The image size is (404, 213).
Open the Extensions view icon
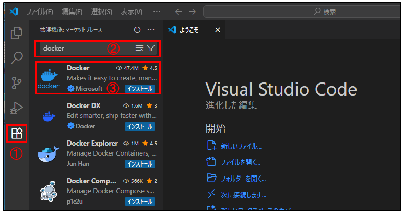(x=17, y=134)
